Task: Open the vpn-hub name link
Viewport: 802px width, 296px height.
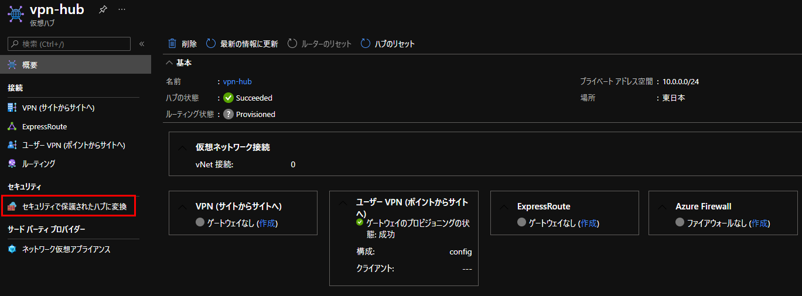Action: [x=237, y=81]
